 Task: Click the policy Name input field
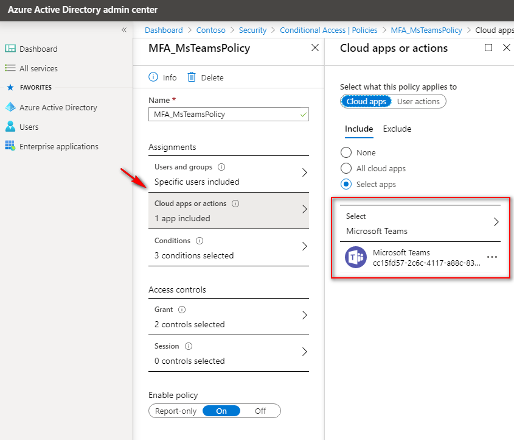point(229,115)
